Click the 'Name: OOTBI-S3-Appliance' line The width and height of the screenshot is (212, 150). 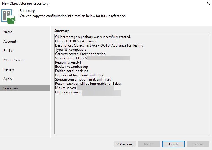coord(76,41)
